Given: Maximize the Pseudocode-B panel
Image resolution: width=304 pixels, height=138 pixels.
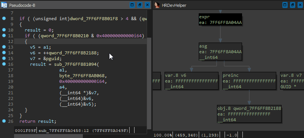Looking at the screenshot, I should [x=132, y=5].
